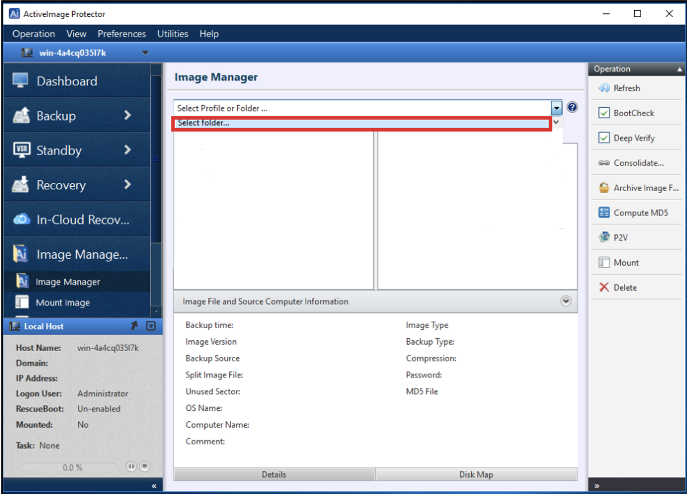The height and width of the screenshot is (494, 687).
Task: Expand the Recovery submenu arrow
Action: click(128, 185)
